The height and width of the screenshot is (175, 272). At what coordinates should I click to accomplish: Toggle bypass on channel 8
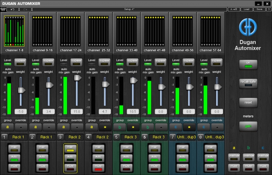(x=216, y=62)
